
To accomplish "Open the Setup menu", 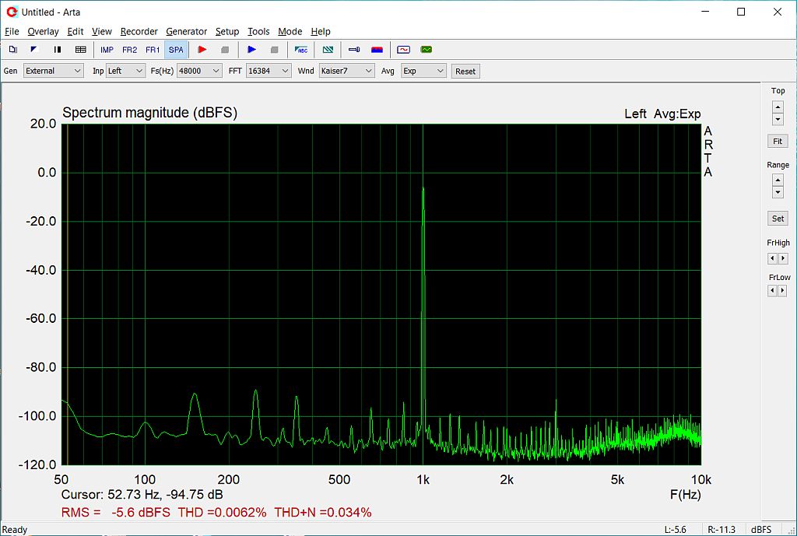I will (227, 31).
